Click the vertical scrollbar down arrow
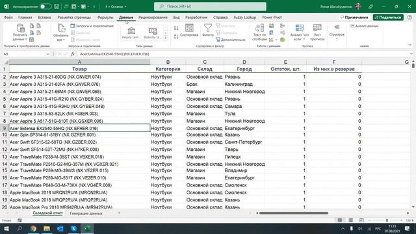 [x=413, y=207]
